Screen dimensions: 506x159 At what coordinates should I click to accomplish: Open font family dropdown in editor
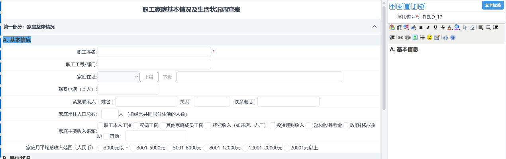click(406, 27)
